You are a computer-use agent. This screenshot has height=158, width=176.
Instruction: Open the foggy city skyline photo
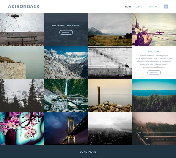[x=110, y=128]
